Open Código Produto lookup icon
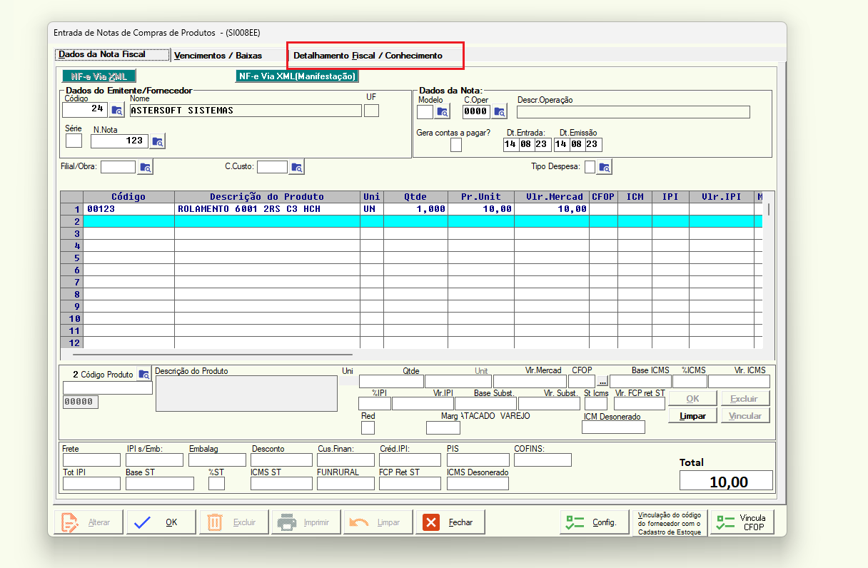 point(143,374)
